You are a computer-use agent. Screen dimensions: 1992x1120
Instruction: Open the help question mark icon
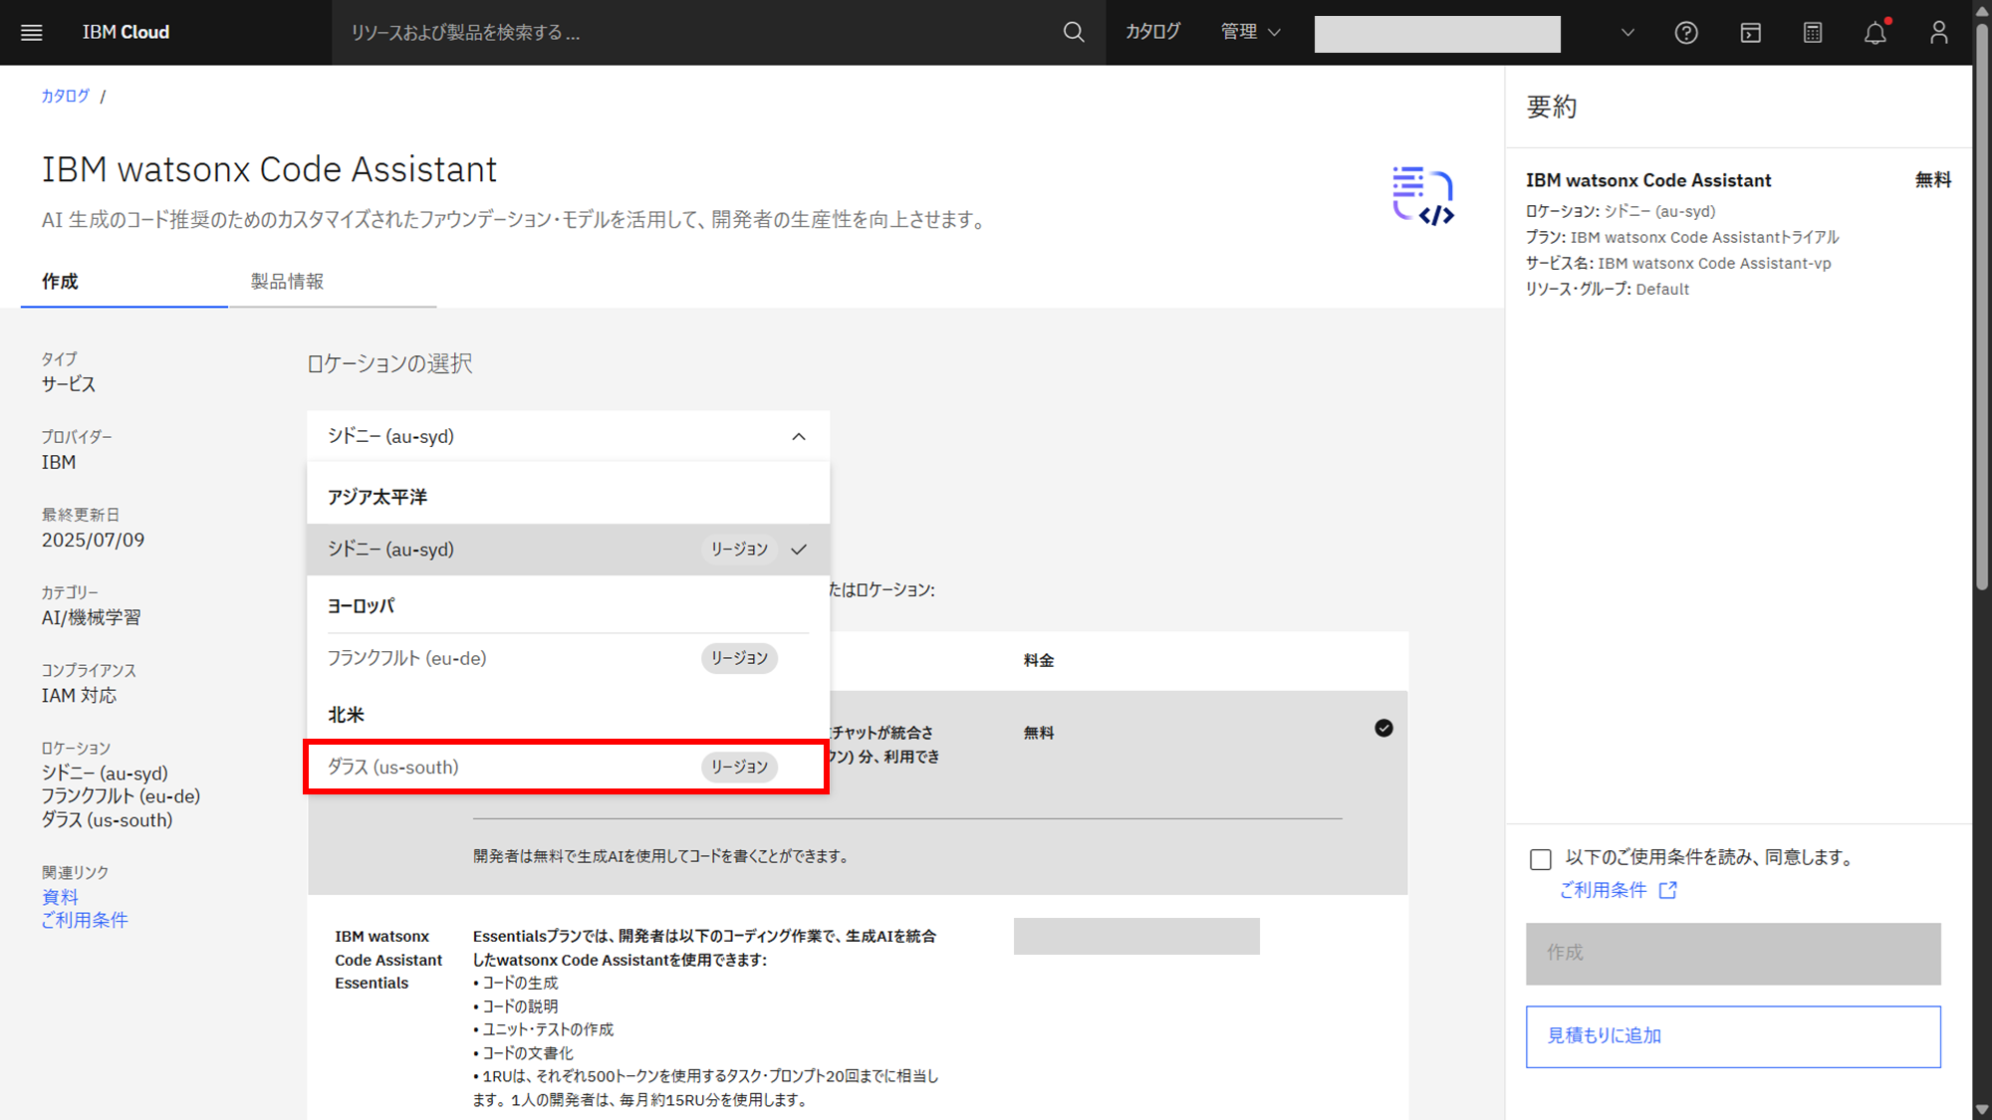pos(1686,33)
